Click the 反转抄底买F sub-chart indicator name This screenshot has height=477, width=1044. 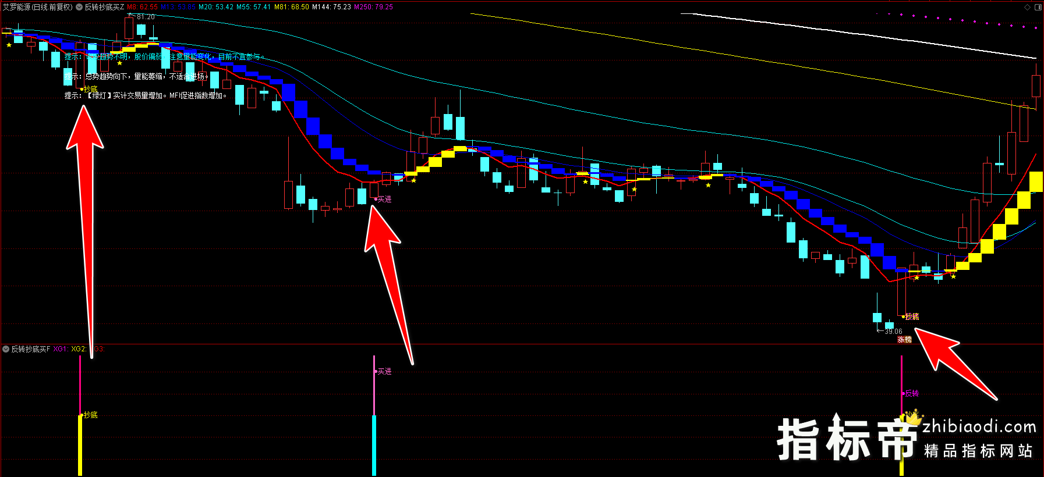31,349
